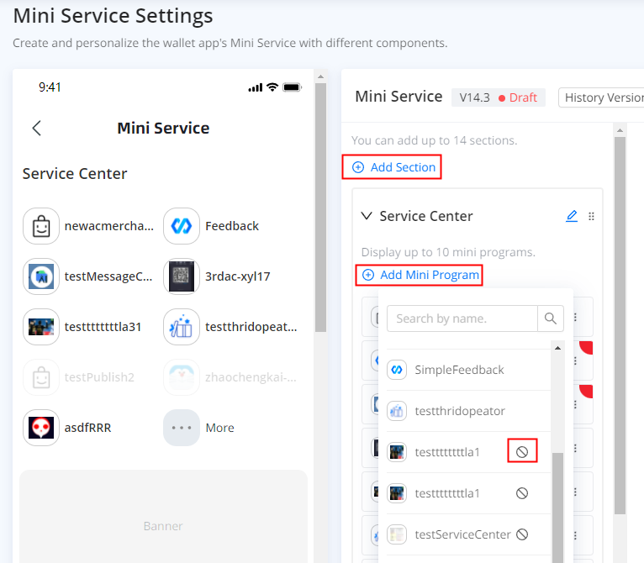Choose testServiceCenter in the dropdown list
This screenshot has height=563, width=644.
click(x=462, y=534)
